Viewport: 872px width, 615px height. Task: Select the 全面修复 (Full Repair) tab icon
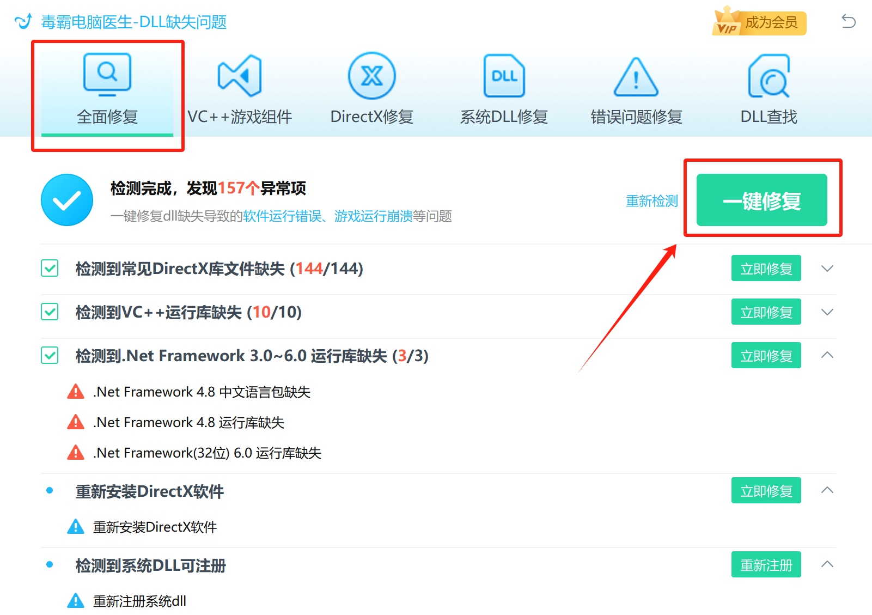click(107, 75)
